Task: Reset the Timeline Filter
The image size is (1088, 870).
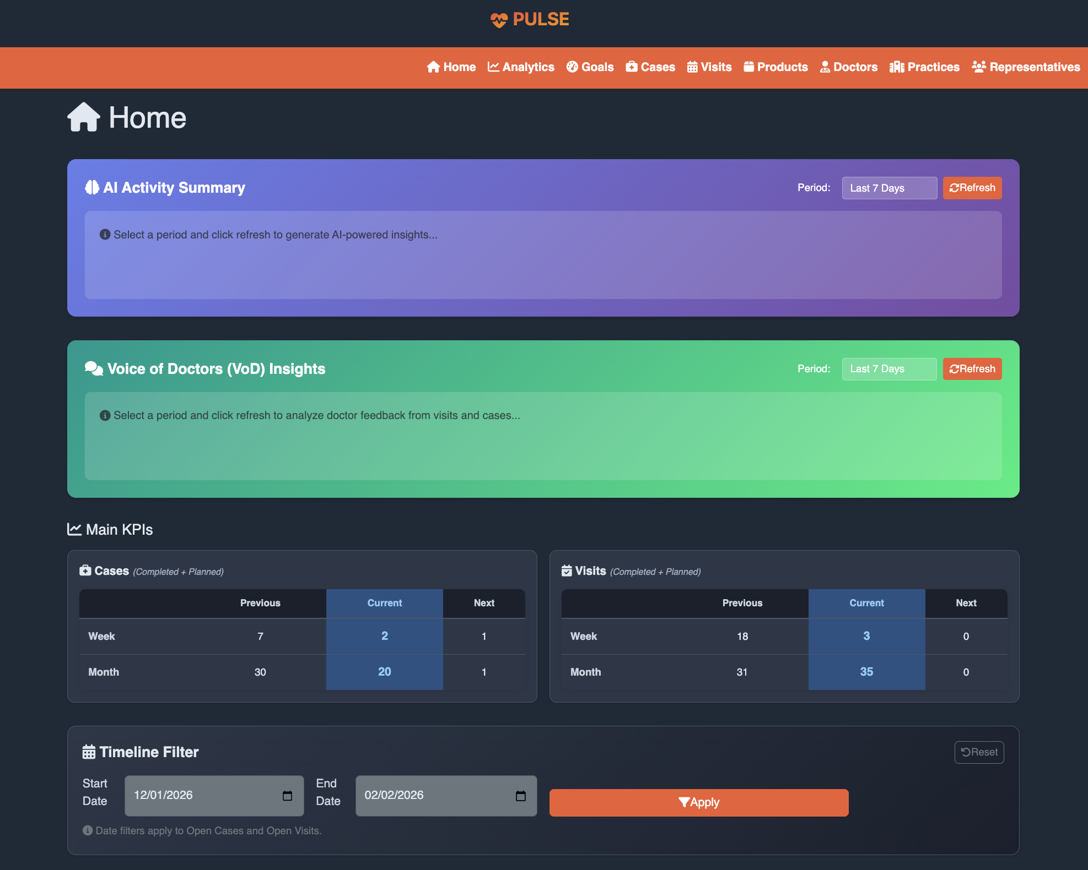Action: (x=979, y=752)
